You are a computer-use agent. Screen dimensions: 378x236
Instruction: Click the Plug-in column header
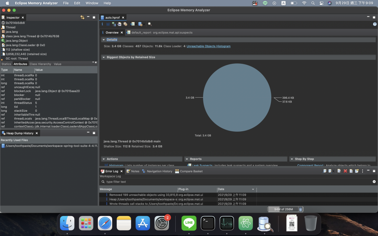(197, 189)
